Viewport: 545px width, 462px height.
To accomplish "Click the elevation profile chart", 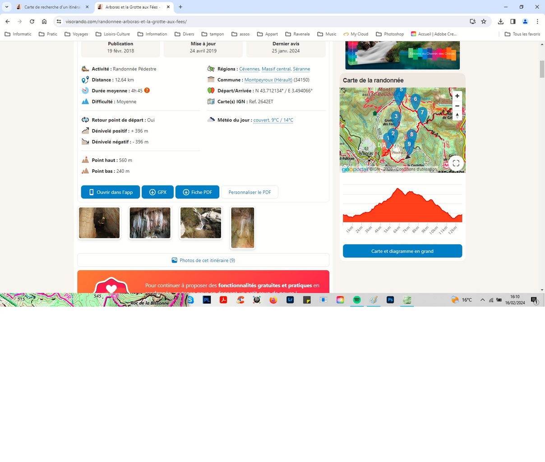I will click(x=402, y=205).
